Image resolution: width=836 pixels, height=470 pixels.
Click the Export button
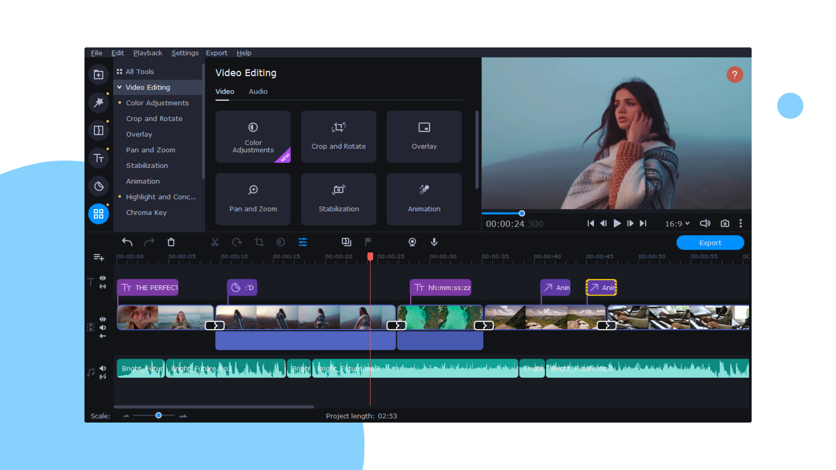click(x=710, y=242)
